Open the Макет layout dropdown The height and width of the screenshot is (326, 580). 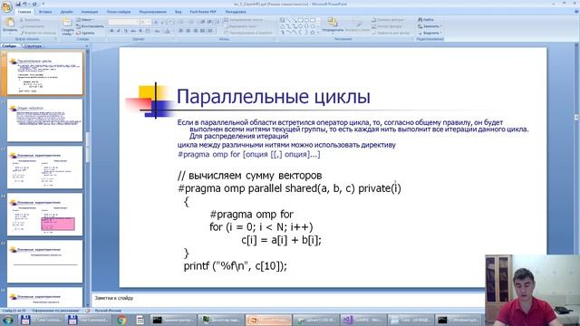click(85, 20)
